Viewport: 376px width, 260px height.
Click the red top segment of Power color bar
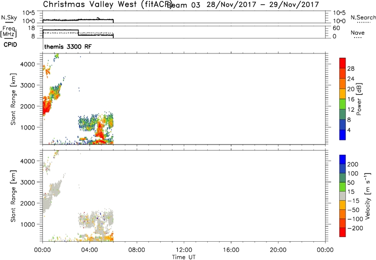pyautogui.click(x=343, y=63)
